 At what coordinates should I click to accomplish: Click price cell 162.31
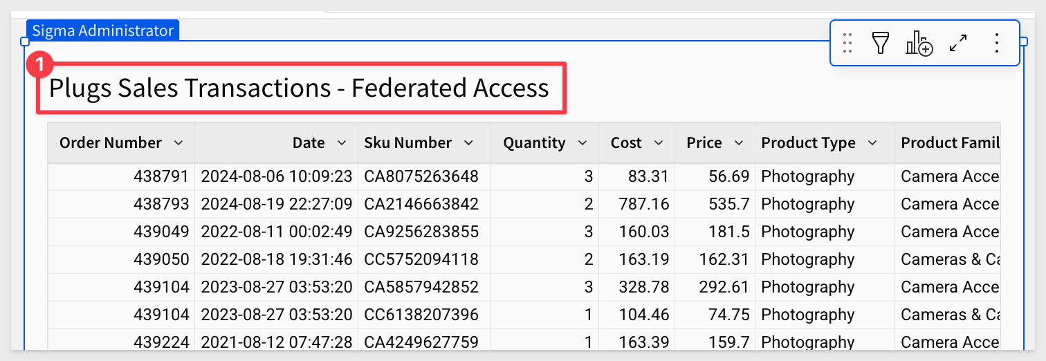click(715, 259)
